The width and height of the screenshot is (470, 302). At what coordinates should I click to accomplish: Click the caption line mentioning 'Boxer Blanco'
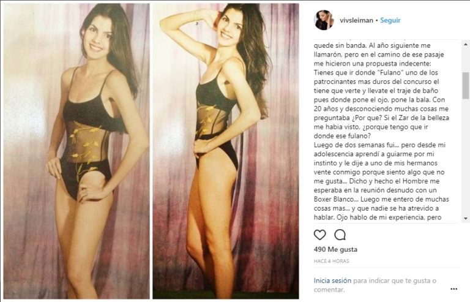pyautogui.click(x=381, y=199)
